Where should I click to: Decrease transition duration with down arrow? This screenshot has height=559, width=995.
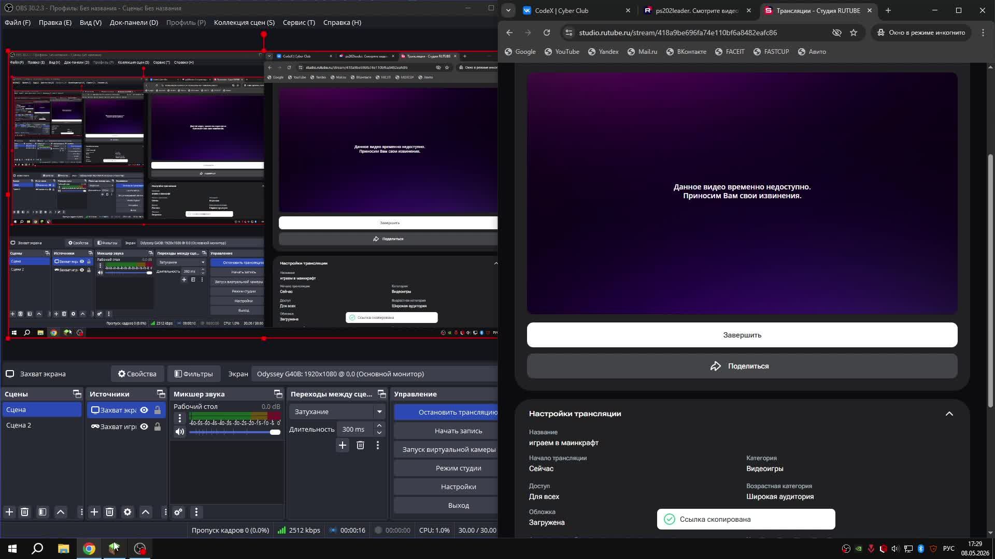[379, 433]
